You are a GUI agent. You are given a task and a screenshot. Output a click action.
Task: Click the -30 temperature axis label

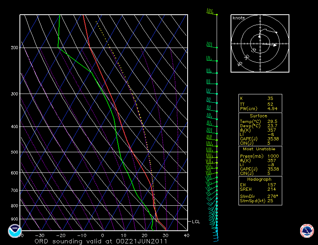(40, 235)
